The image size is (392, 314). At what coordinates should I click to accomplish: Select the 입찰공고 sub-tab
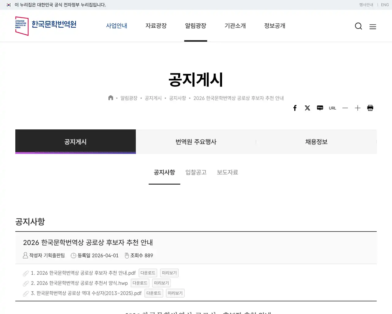coord(196,172)
